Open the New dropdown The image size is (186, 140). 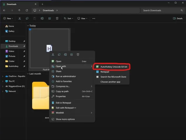[8, 18]
